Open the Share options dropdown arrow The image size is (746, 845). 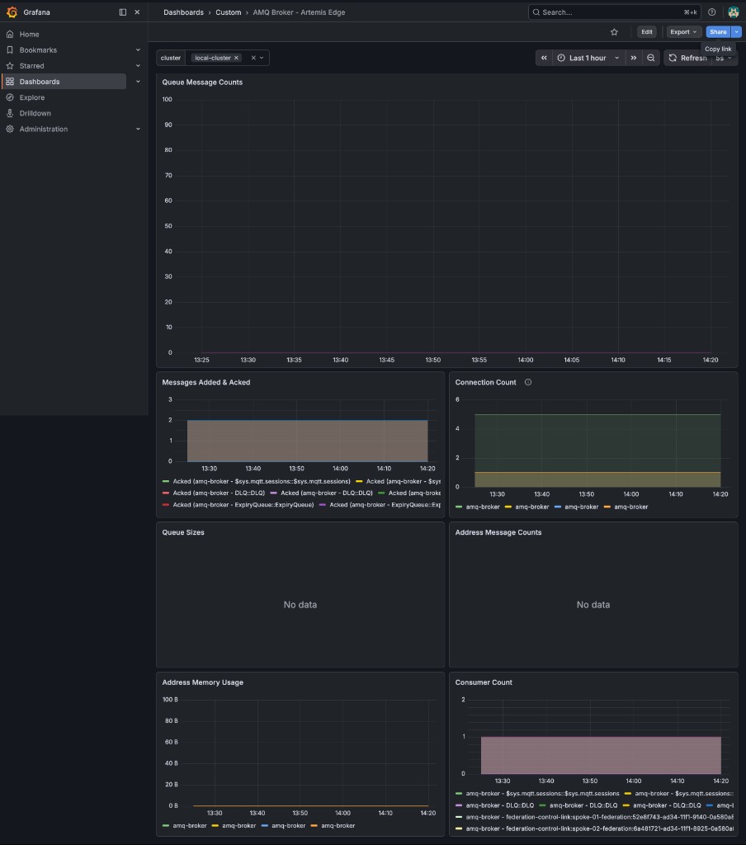(736, 32)
